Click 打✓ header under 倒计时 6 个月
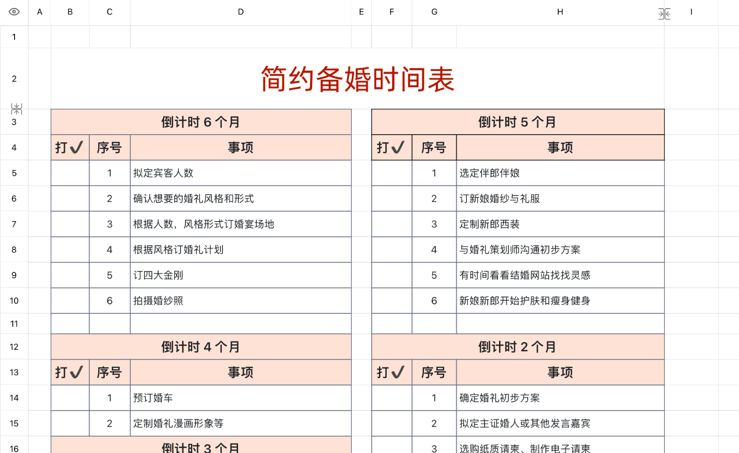This screenshot has width=739, height=453. [70, 147]
